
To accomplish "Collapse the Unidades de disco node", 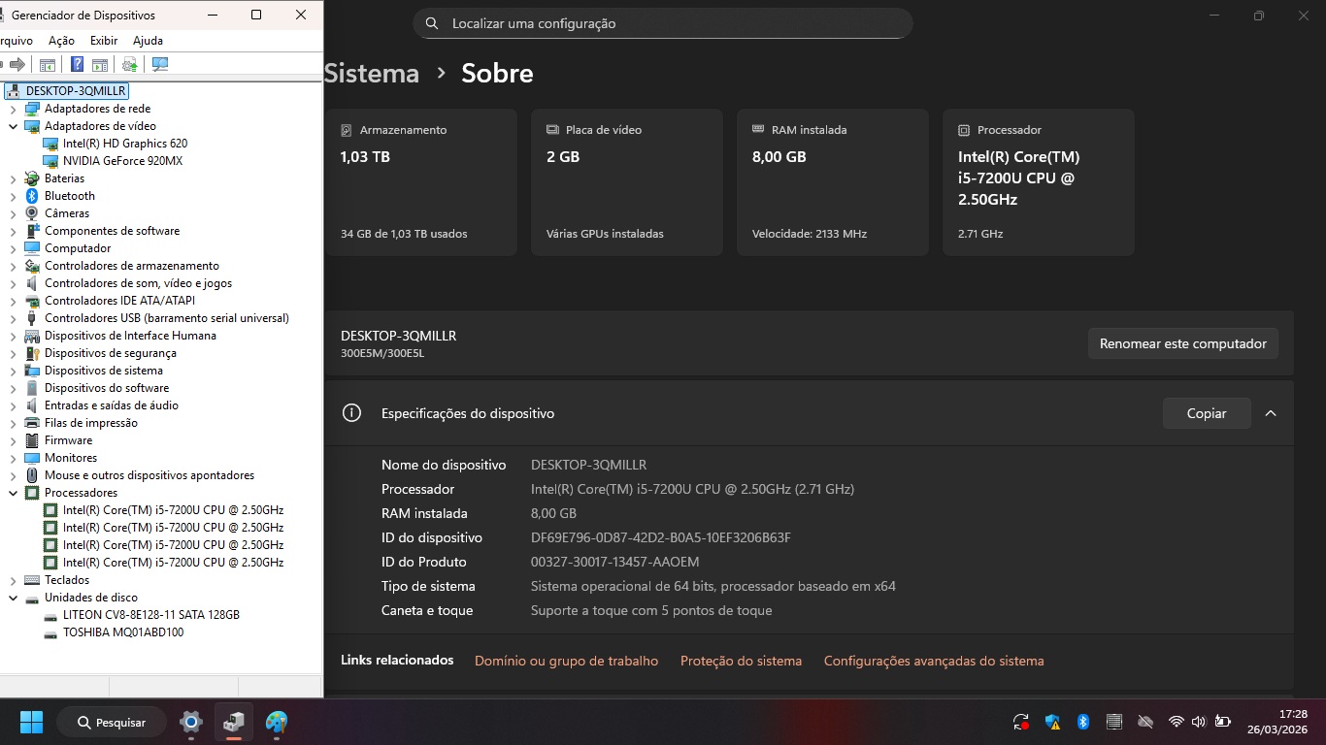I will pos(14,598).
